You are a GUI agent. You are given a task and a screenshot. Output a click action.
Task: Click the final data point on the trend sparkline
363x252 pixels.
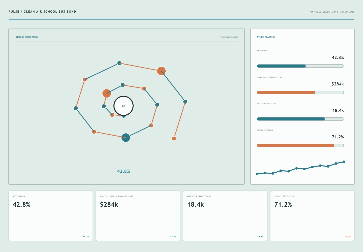pyautogui.click(x=344, y=162)
